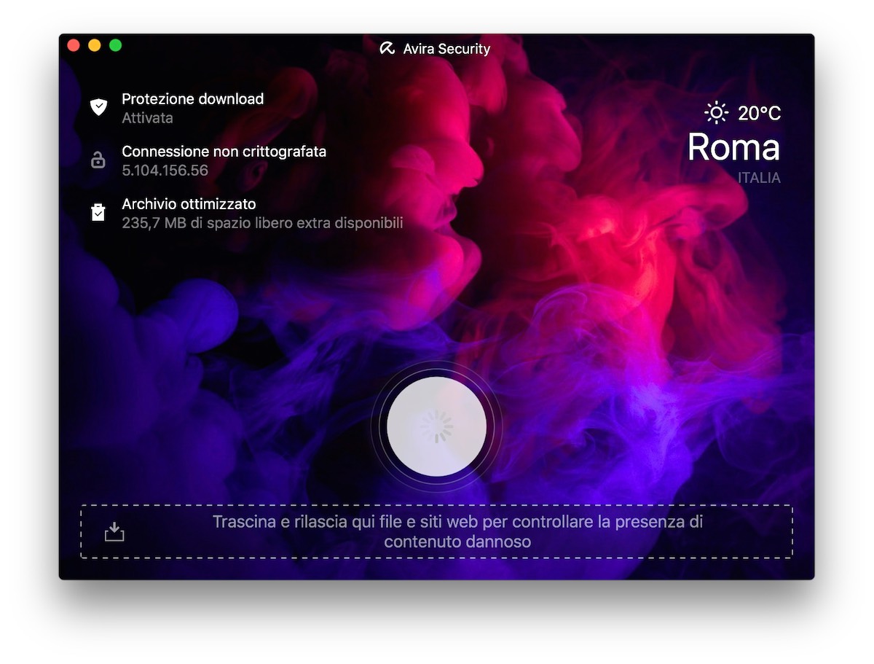Image resolution: width=874 pixels, height=664 pixels.
Task: Open Archivio ottimizzato details
Action: tap(188, 204)
